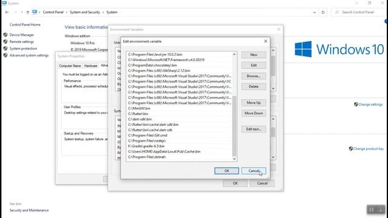Screen dimensions: 388x218
Task: Open the Hardware tab in System Properties
Action: pos(90,66)
